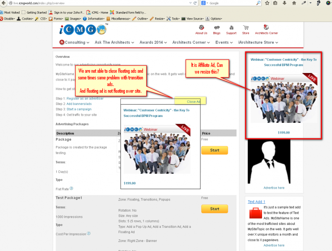The width and height of the screenshot is (332, 251).
Task: Click Advertise here below the silhouette image
Action: click(274, 188)
